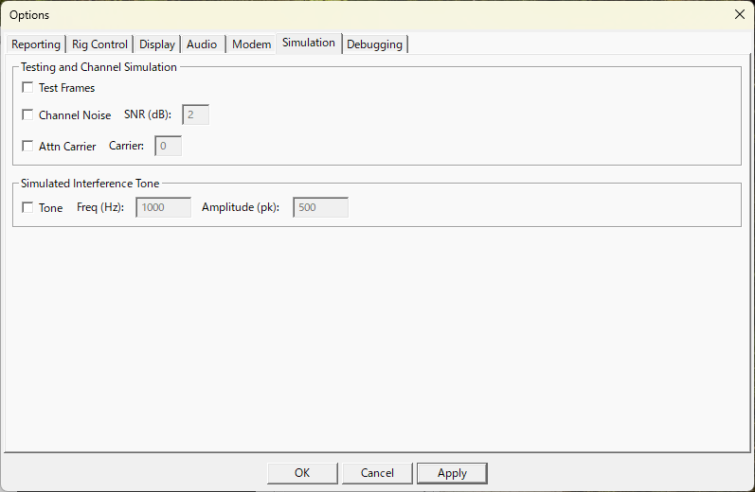Click the Options title bar text
The image size is (755, 492).
[x=29, y=15]
